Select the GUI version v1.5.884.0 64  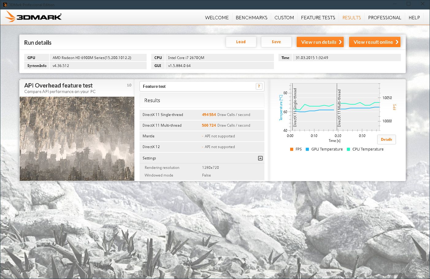pos(179,65)
